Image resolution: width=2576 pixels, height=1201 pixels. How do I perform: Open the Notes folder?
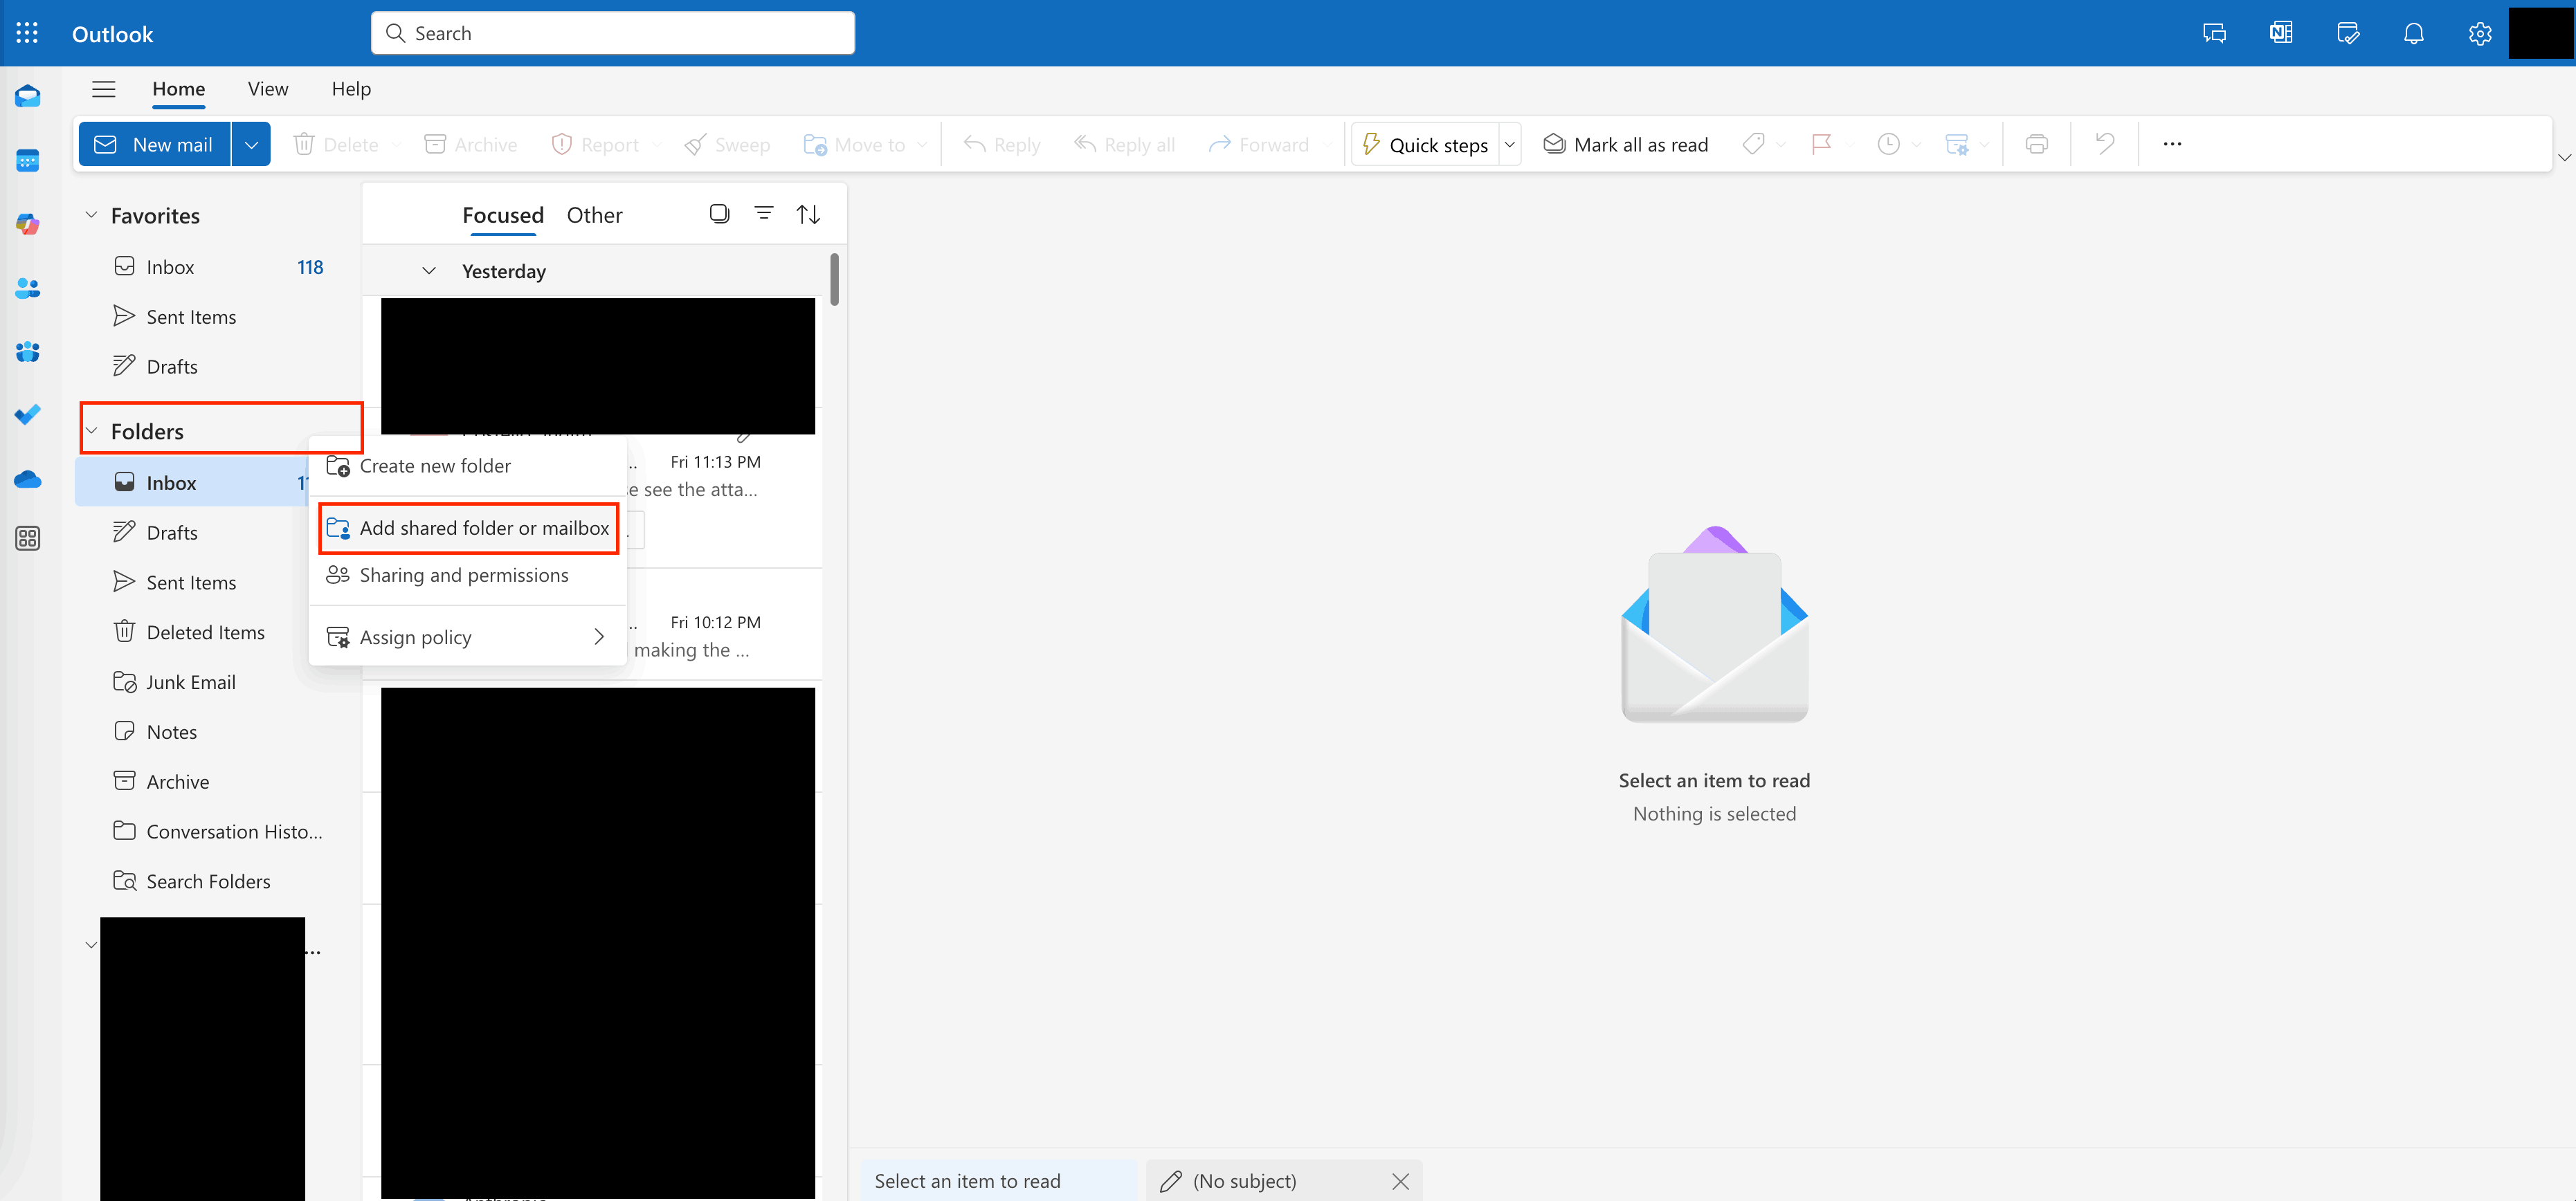218,732
